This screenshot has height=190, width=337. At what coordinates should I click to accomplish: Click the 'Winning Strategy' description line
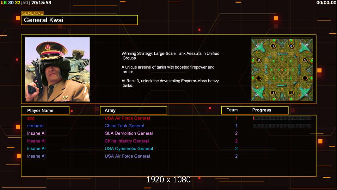170,56
